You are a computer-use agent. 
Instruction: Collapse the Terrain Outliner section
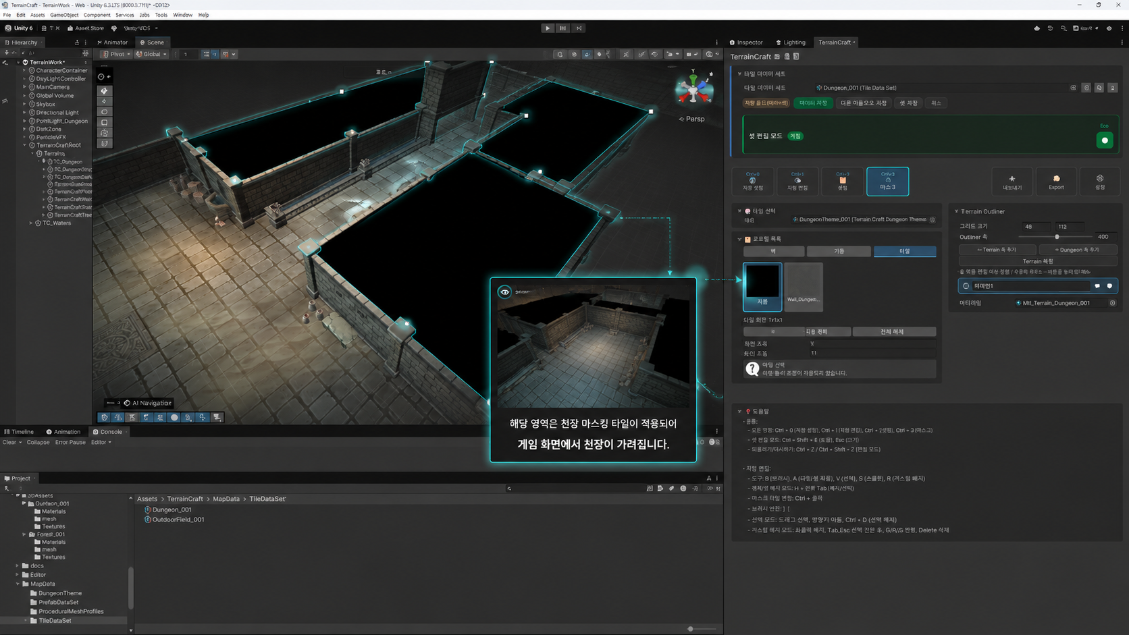tap(956, 211)
